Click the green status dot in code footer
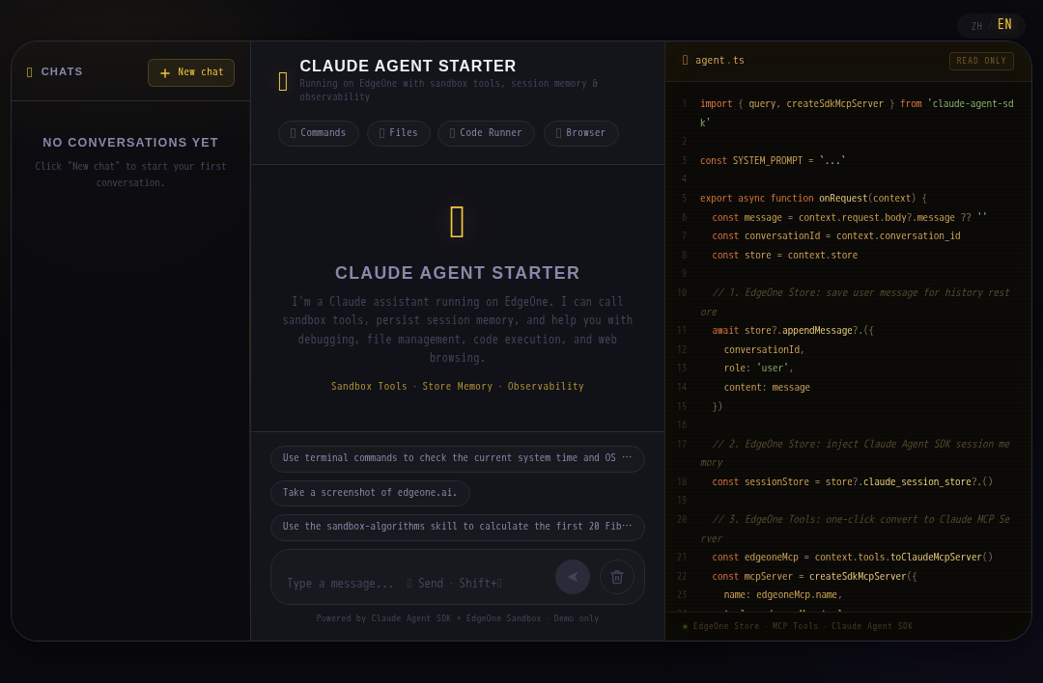This screenshot has height=683, width=1043. [x=685, y=626]
